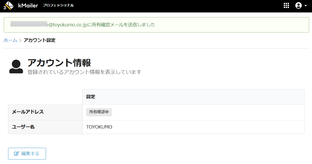Click the kMailer envelope logo icon
Screen dimensions: 312x164
(9, 5)
